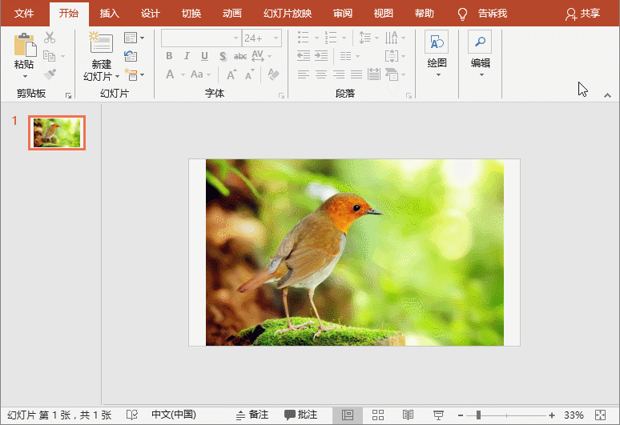Click the Editing magnifier icon
This screenshot has height=425, width=620.
(480, 43)
